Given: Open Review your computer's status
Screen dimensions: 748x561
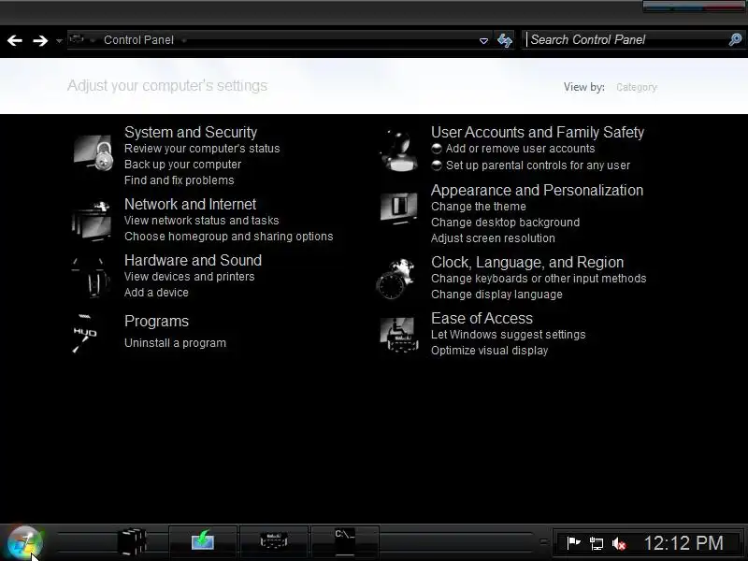Looking at the screenshot, I should pos(202,149).
